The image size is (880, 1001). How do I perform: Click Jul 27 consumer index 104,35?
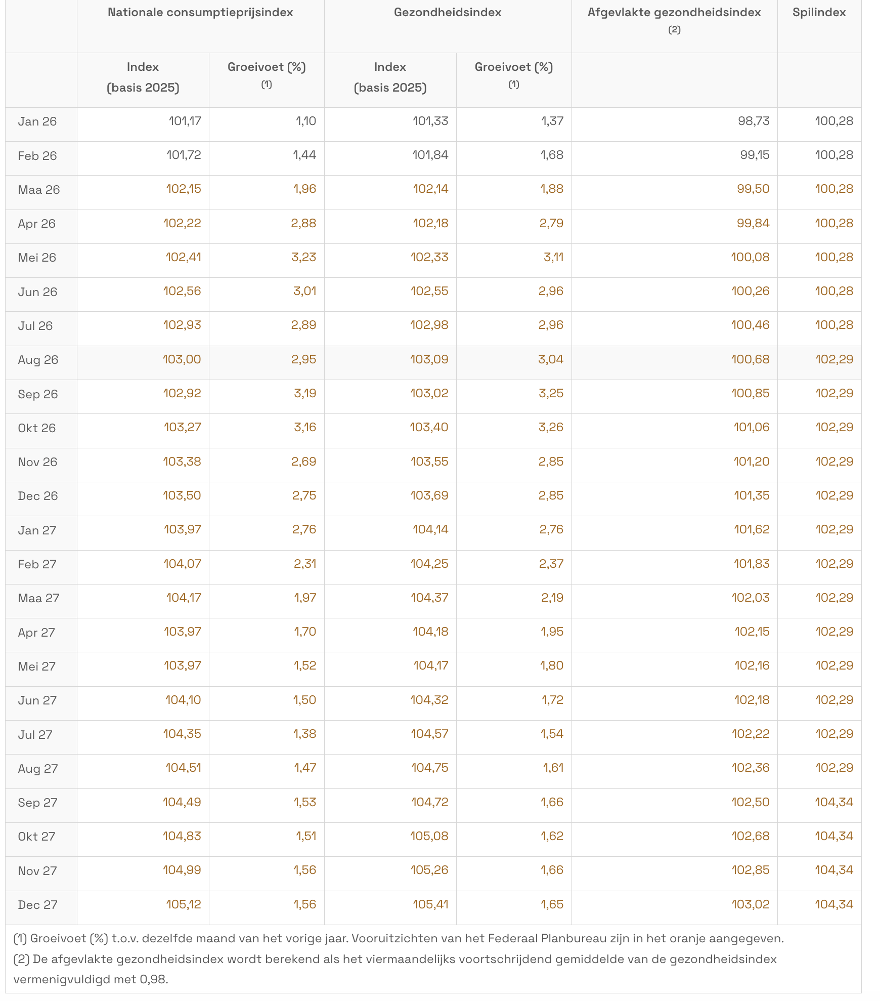182,734
